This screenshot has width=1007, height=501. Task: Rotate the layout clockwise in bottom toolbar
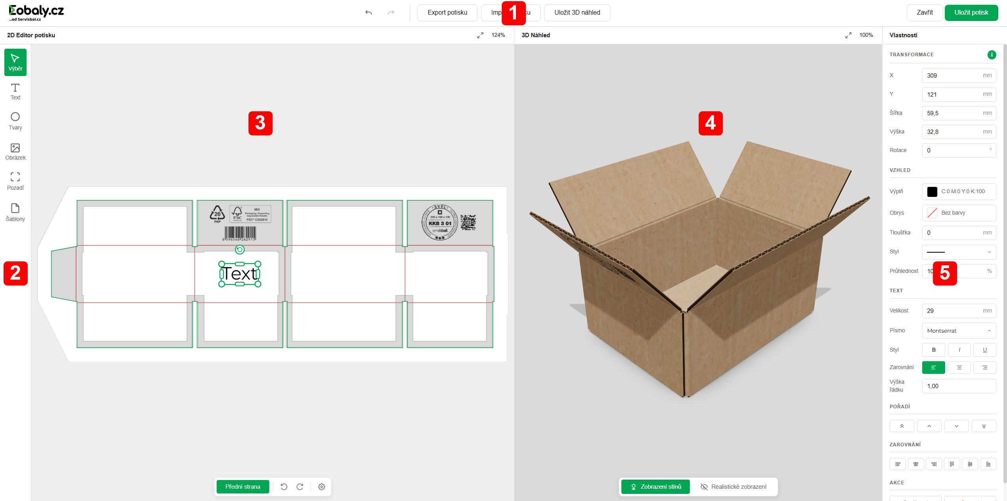pyautogui.click(x=300, y=487)
